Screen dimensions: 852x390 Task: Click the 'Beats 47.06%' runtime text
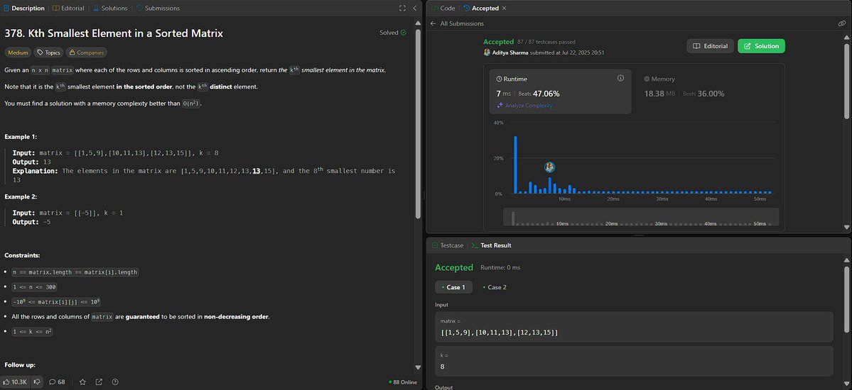pos(539,94)
